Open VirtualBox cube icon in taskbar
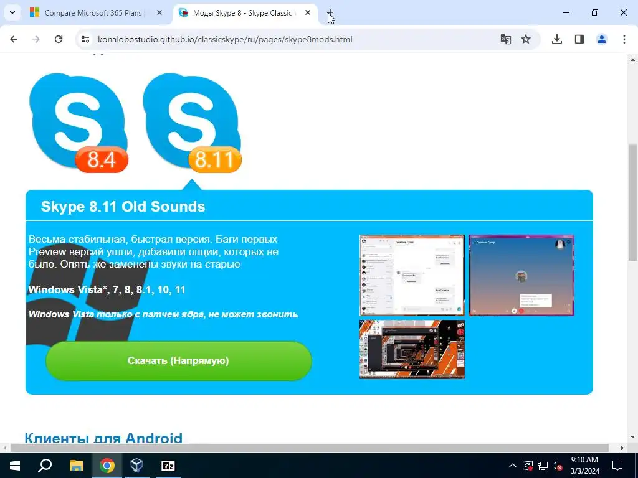The image size is (638, 478). pyautogui.click(x=136, y=466)
